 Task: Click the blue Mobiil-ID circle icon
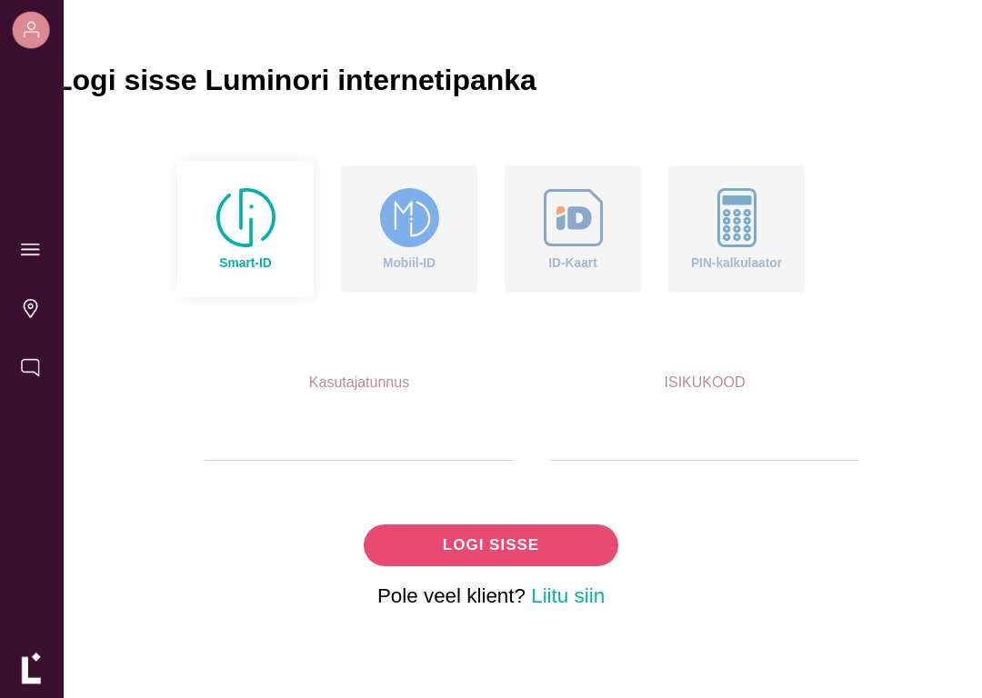click(409, 217)
